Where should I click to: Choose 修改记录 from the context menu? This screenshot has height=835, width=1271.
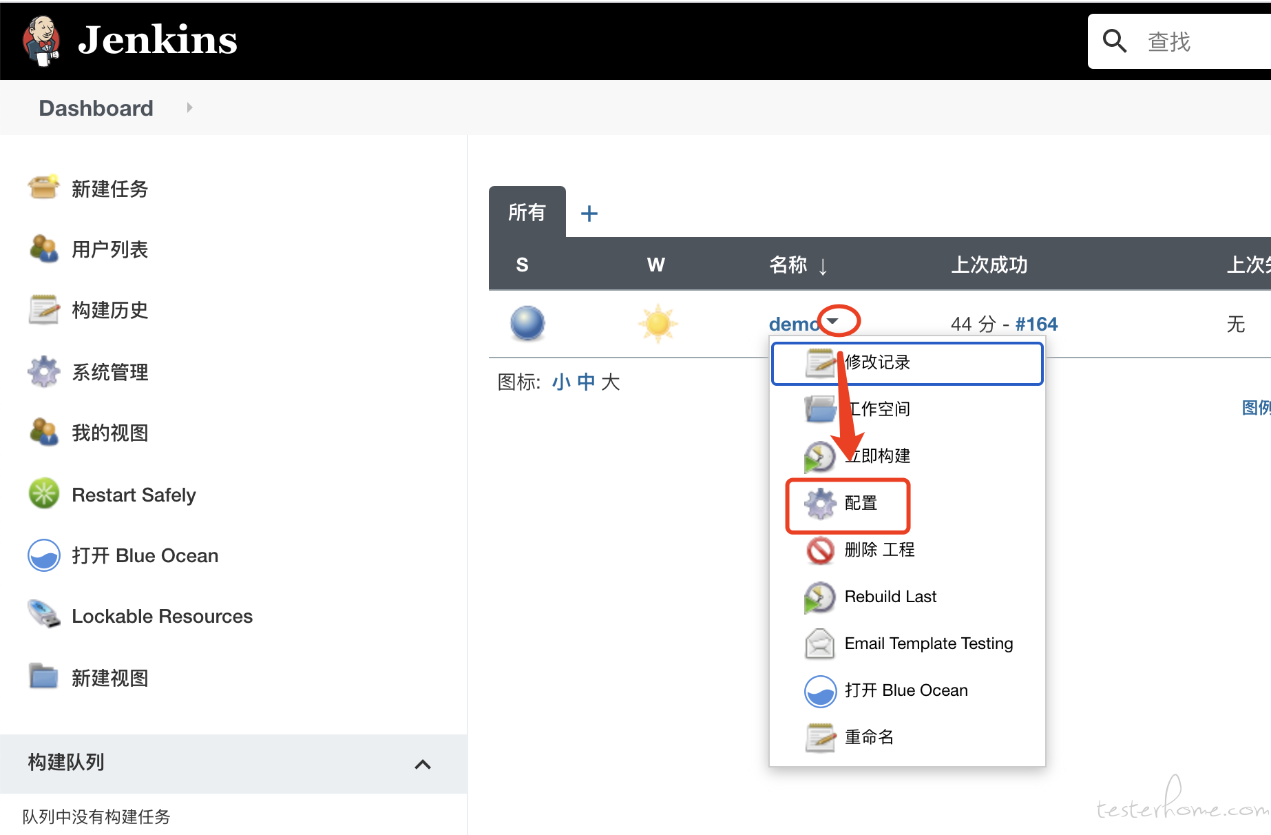point(907,363)
